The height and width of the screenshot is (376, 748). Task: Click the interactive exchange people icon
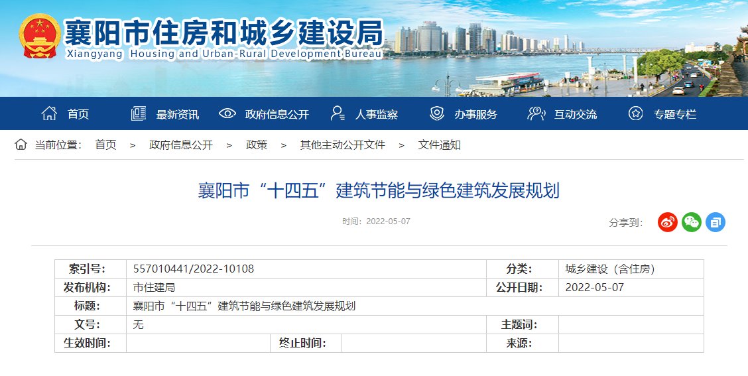coord(536,113)
